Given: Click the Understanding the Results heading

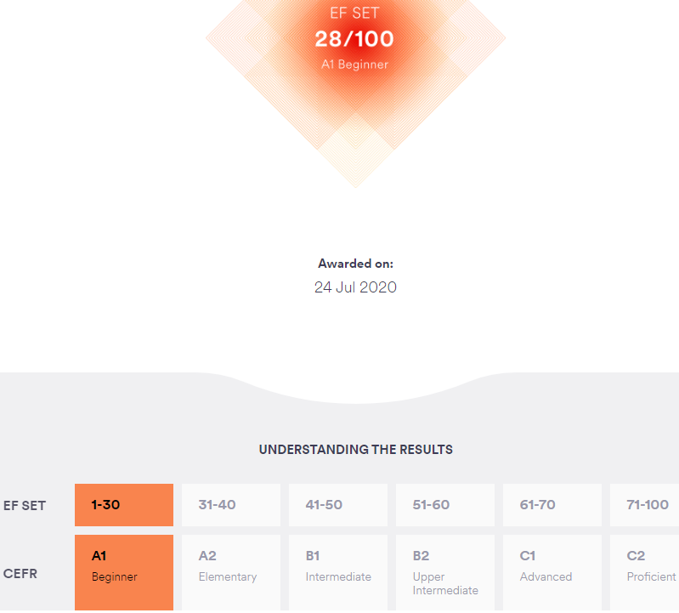Looking at the screenshot, I should pyautogui.click(x=355, y=449).
